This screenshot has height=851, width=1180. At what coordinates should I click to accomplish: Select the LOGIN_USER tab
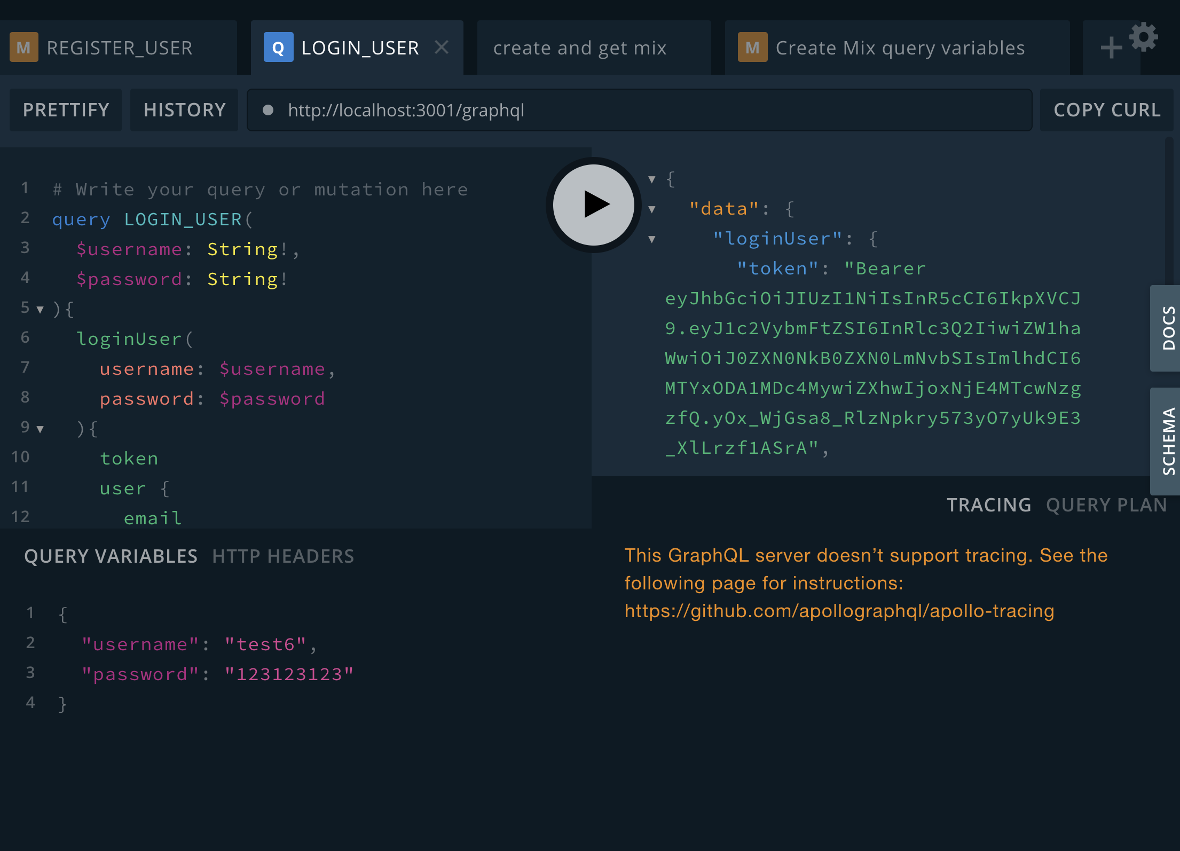(357, 48)
